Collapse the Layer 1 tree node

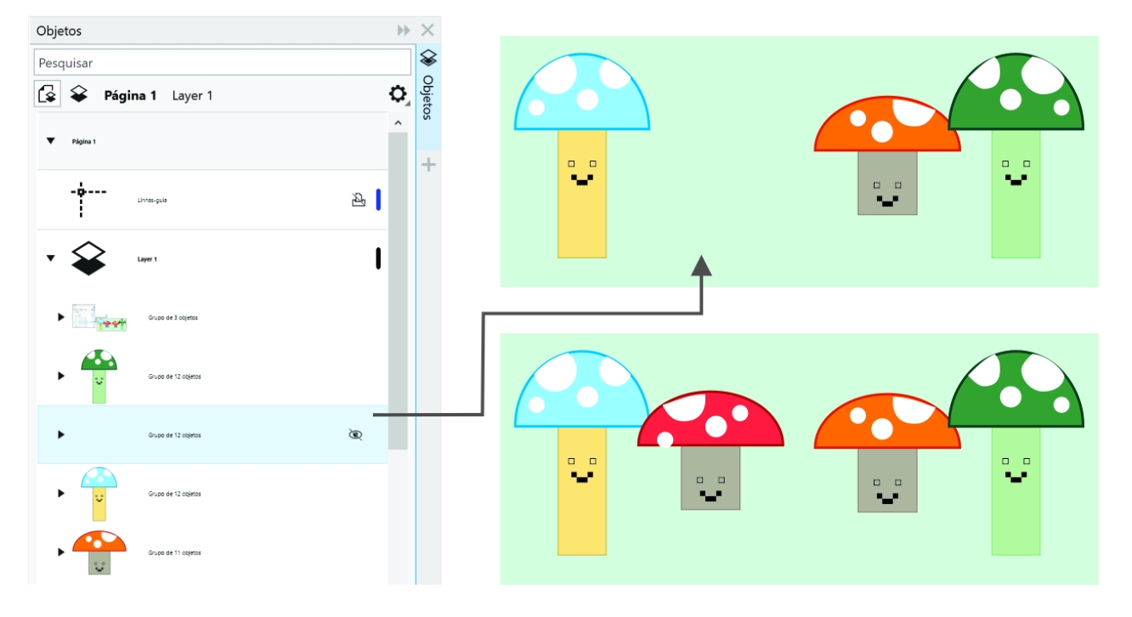[x=51, y=258]
